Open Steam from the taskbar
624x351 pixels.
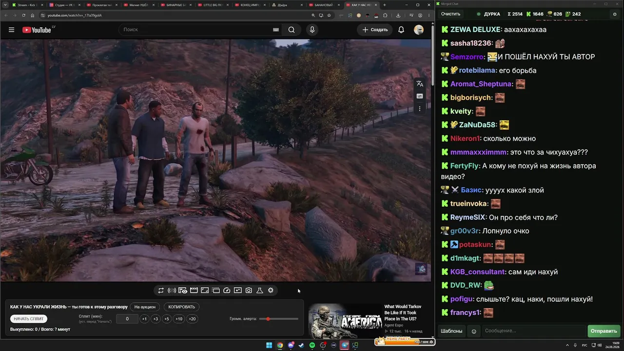pyautogui.click(x=301, y=345)
